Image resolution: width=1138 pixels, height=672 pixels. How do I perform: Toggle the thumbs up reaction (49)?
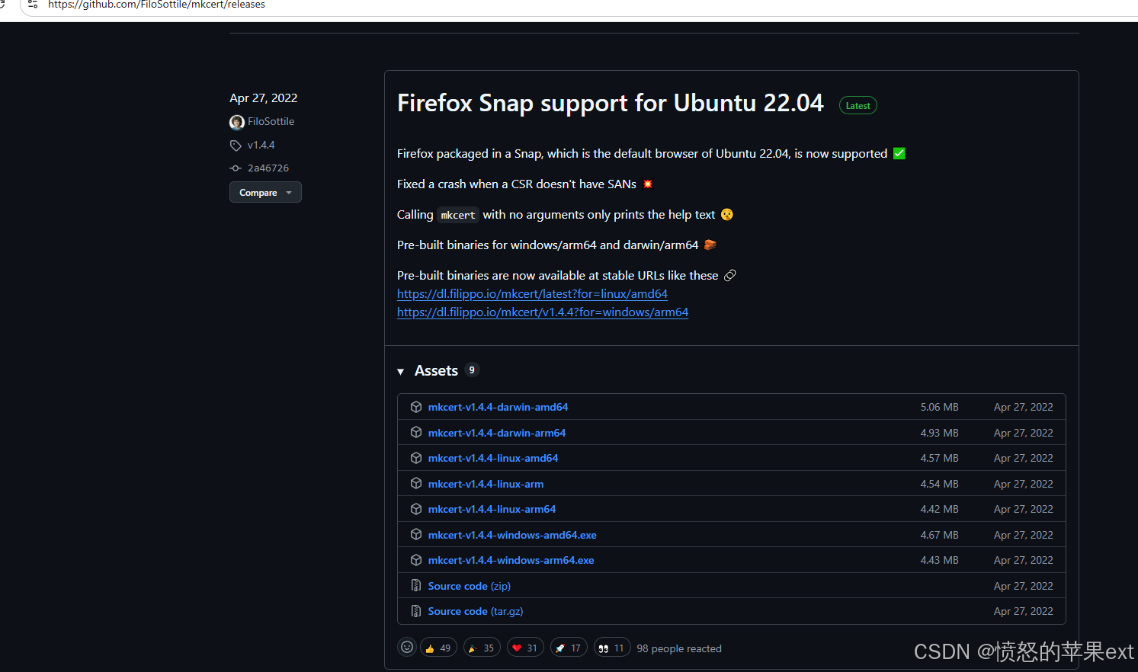tap(438, 648)
